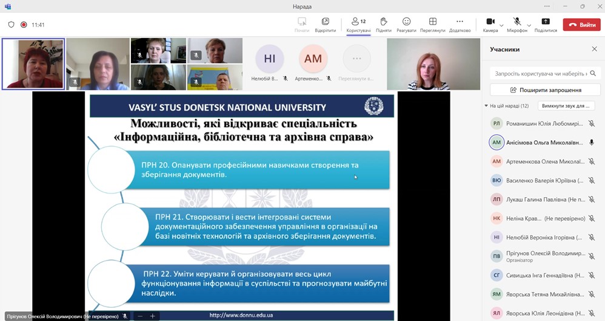Toggle the Камера camera button
The height and width of the screenshot is (321, 605).
(x=490, y=25)
